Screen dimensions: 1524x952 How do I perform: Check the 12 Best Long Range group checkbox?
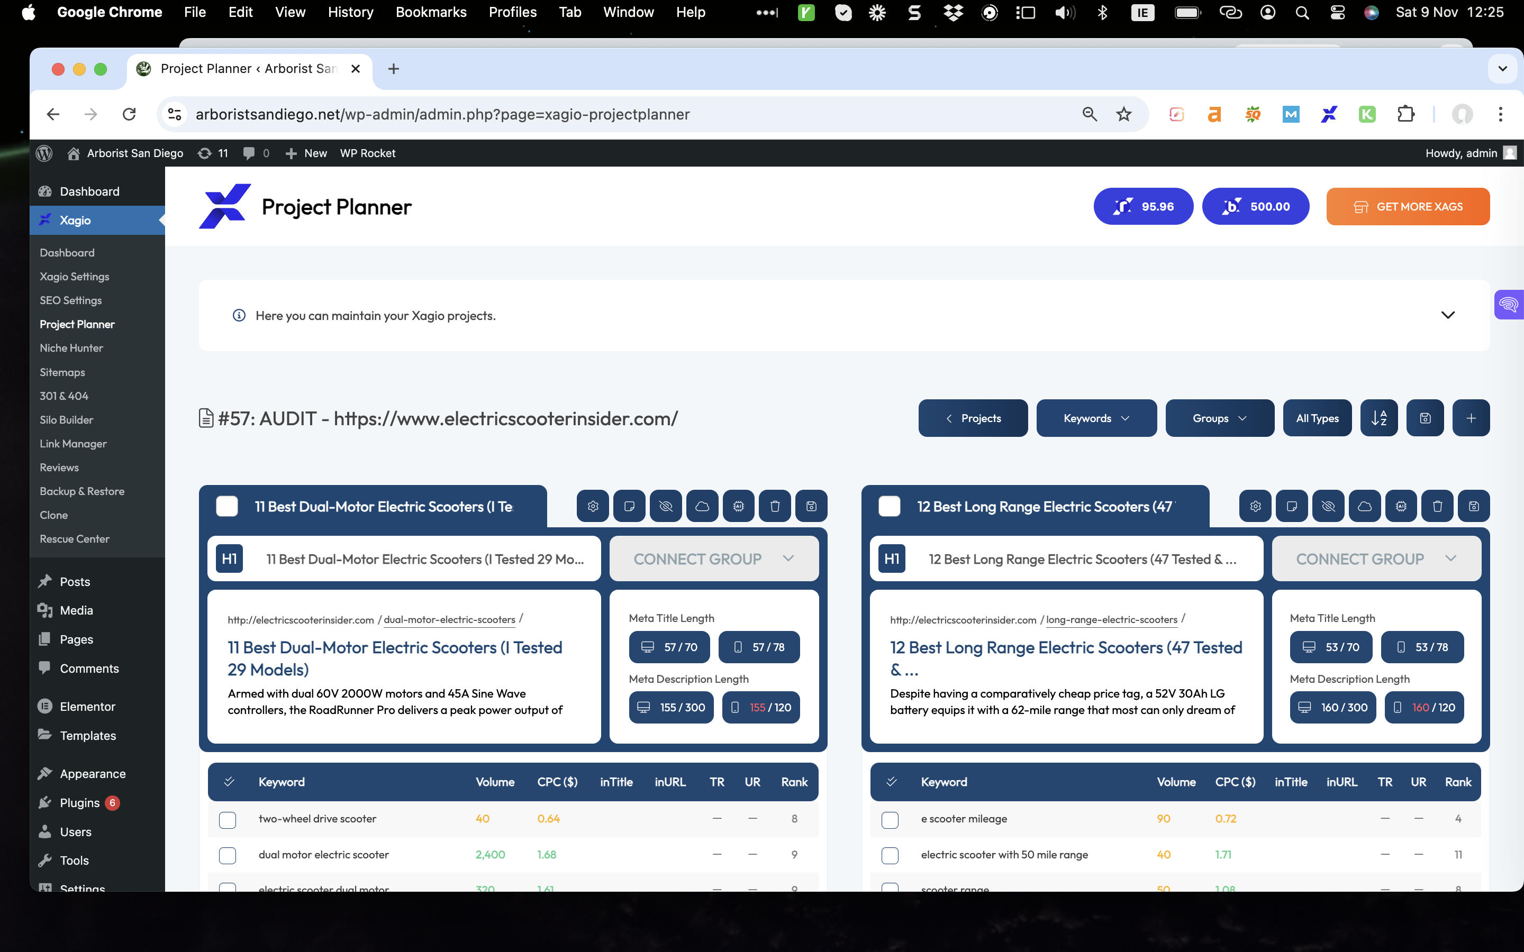[889, 506]
